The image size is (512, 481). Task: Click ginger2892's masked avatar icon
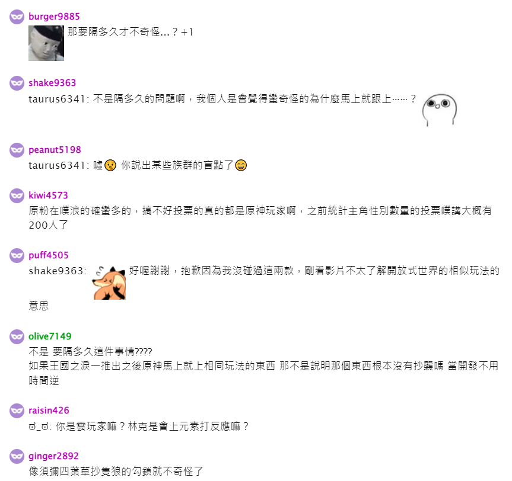(x=17, y=456)
